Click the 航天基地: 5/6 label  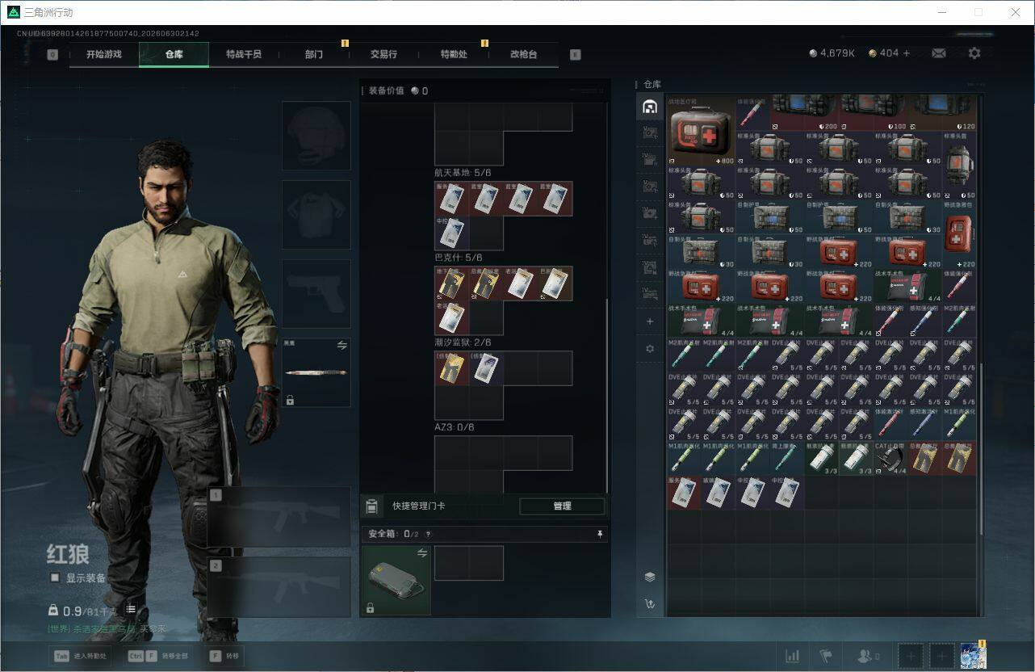pos(463,173)
